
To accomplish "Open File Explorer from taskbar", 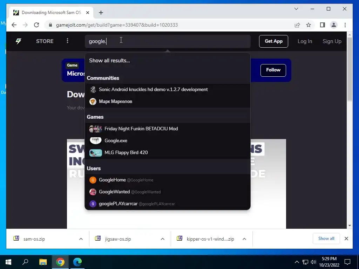I will pyautogui.click(x=43, y=262).
